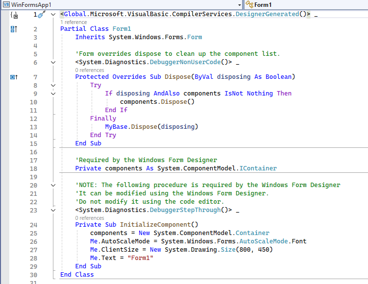Click the 'Required by the Windows Form Designer' comment
Image resolution: width=368 pixels, height=284 pixels.
point(146,160)
